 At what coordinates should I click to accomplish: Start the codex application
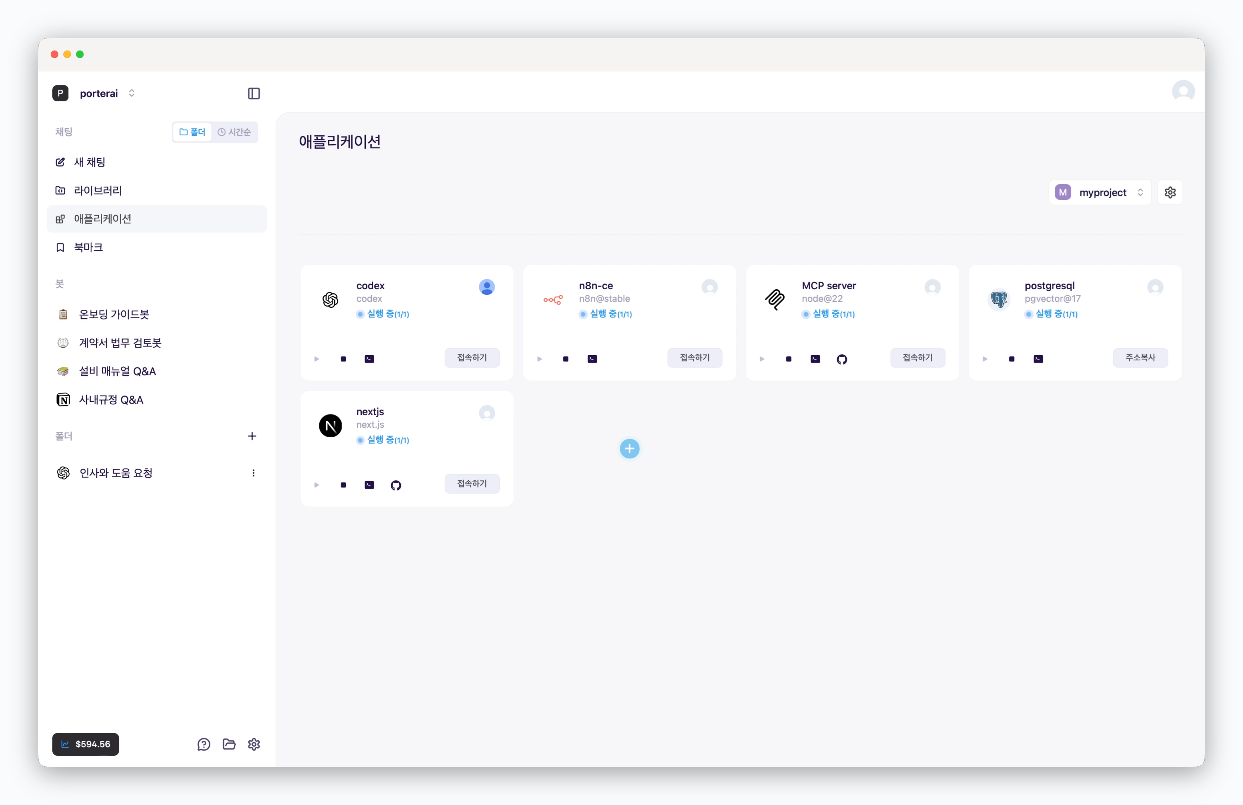(x=317, y=359)
